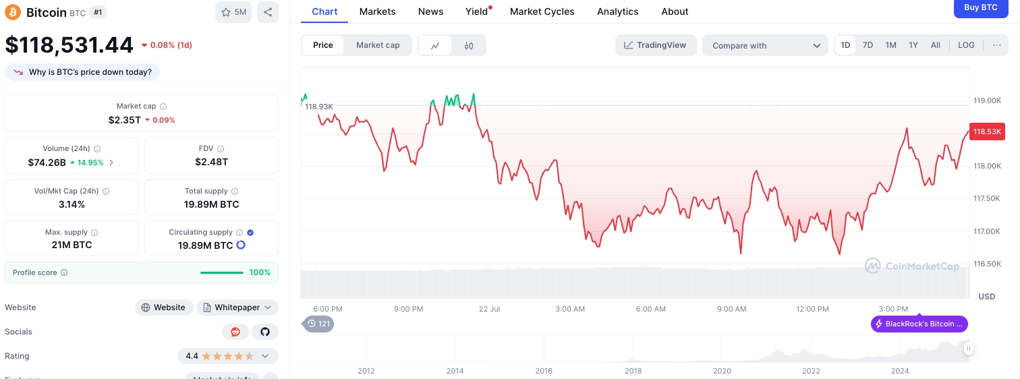Expand the 4.4 rating details chevron
The image size is (1020, 379).
265,356
